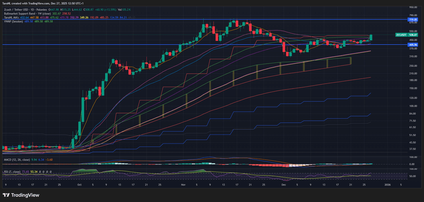
Task: Click the Nov label on the time axis
Action: 183,185
